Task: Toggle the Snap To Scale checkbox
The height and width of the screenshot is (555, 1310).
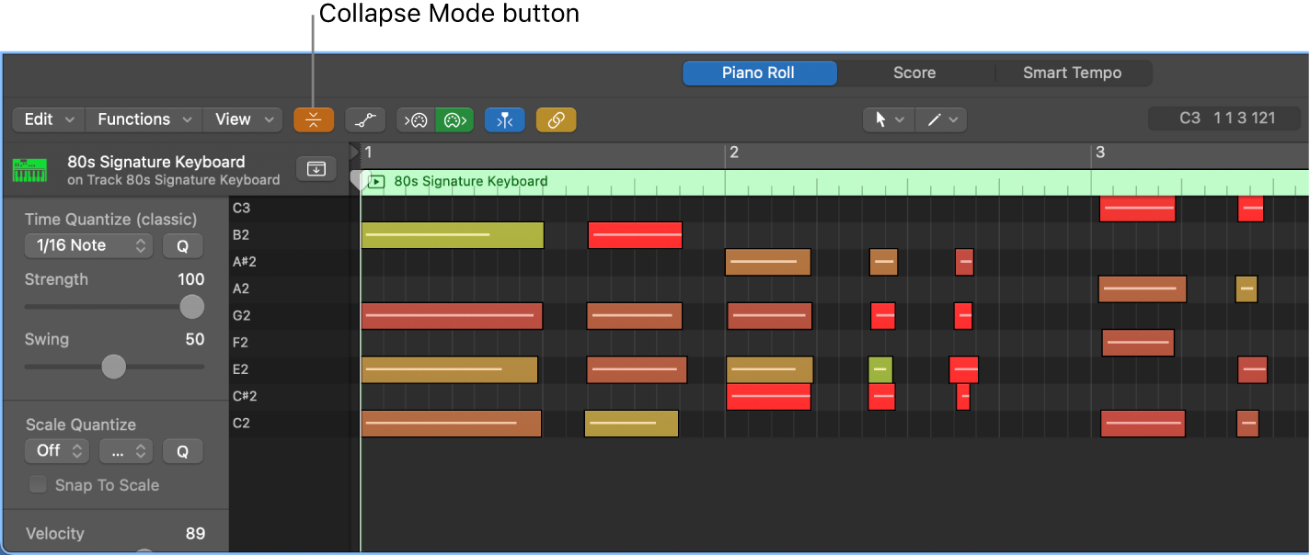Action: 38,484
